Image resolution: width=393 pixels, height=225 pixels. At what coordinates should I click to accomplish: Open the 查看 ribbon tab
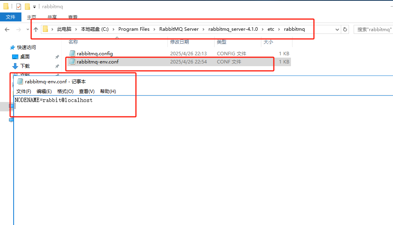point(73,17)
